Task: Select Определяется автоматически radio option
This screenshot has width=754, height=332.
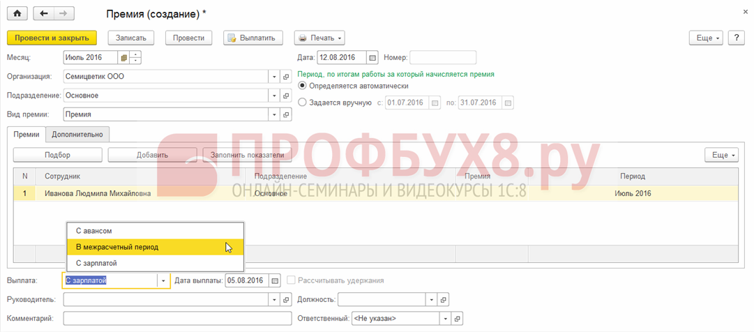Action: coord(302,86)
